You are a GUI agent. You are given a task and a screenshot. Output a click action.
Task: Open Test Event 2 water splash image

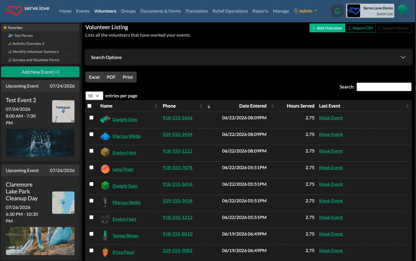pos(40,143)
